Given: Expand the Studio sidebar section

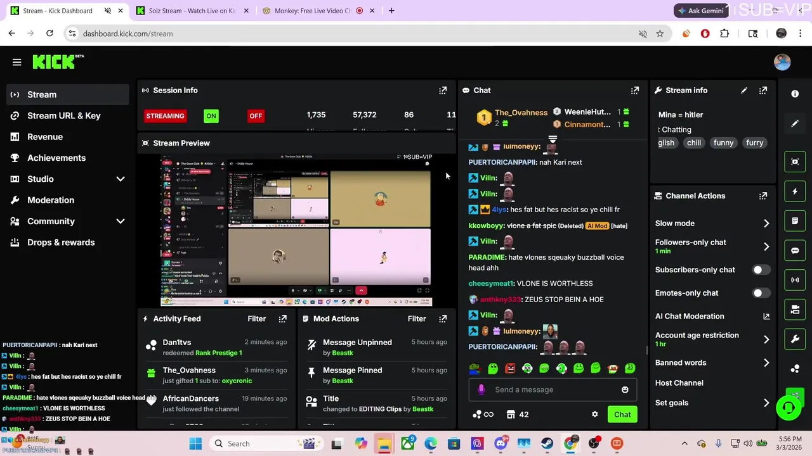Looking at the screenshot, I should (121, 179).
